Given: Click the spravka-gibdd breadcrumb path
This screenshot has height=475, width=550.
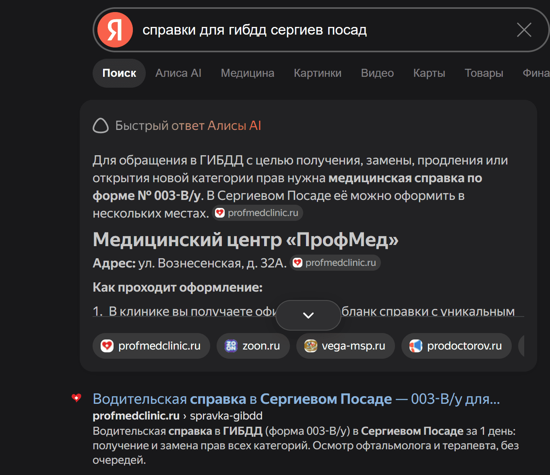Looking at the screenshot, I should pyautogui.click(x=226, y=416).
